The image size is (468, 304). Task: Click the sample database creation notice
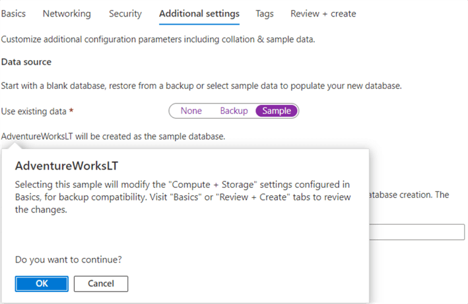point(114,137)
